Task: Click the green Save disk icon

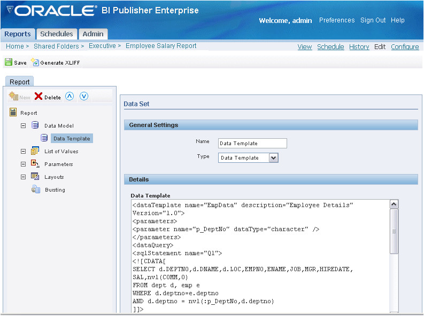Action: click(x=9, y=62)
